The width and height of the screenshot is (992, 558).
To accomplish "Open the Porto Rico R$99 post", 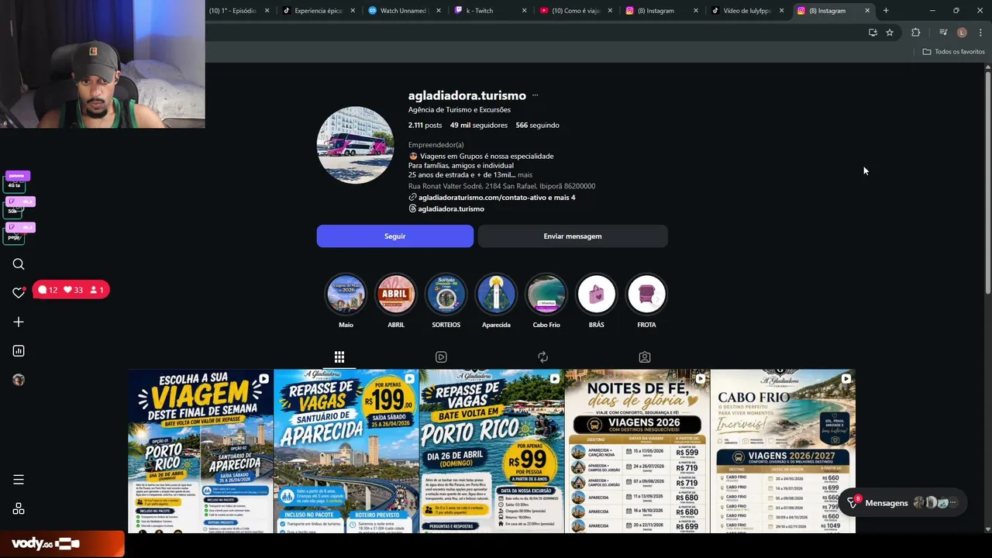I will click(492, 451).
